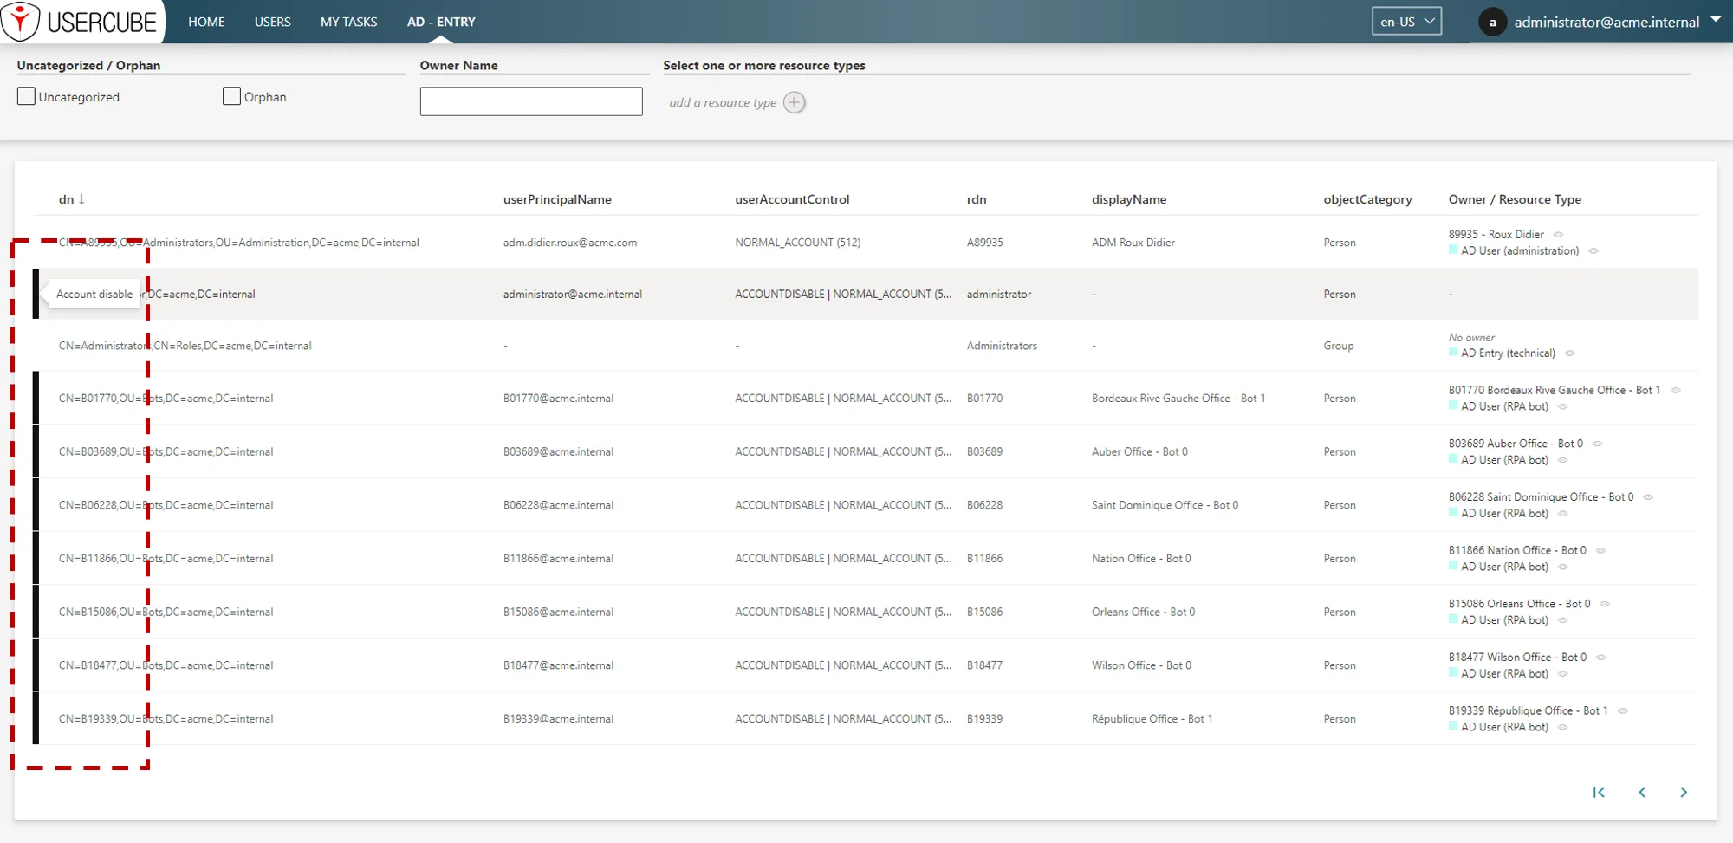Click the userAccountControl column header

(792, 199)
